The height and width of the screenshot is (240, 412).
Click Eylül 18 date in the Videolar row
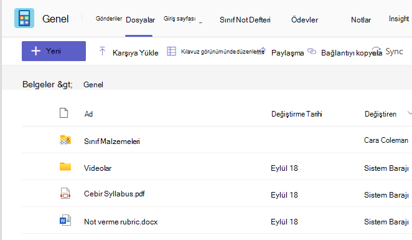pos(284,168)
